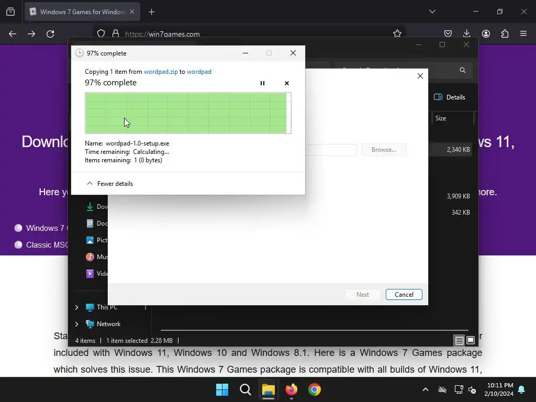Screen dimensions: 536x402
Task: Switch to Firefox on the taskbar
Action: pos(291,389)
